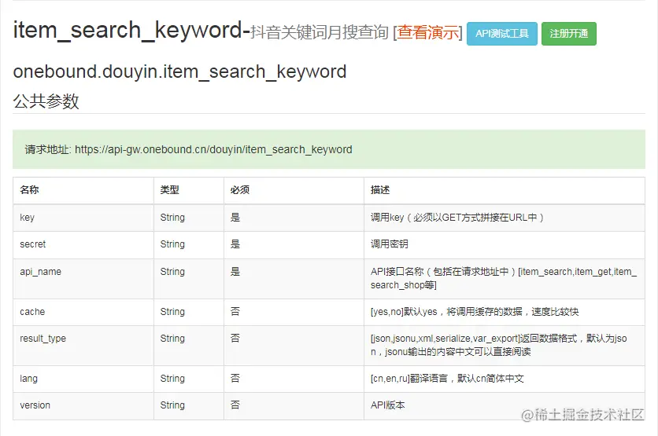Click the 否 value in result_type row
The width and height of the screenshot is (658, 436).
[x=235, y=338]
